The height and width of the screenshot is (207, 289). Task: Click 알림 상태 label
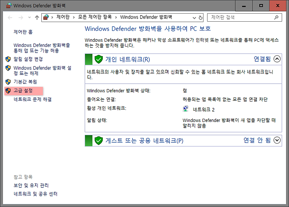(x=97, y=120)
